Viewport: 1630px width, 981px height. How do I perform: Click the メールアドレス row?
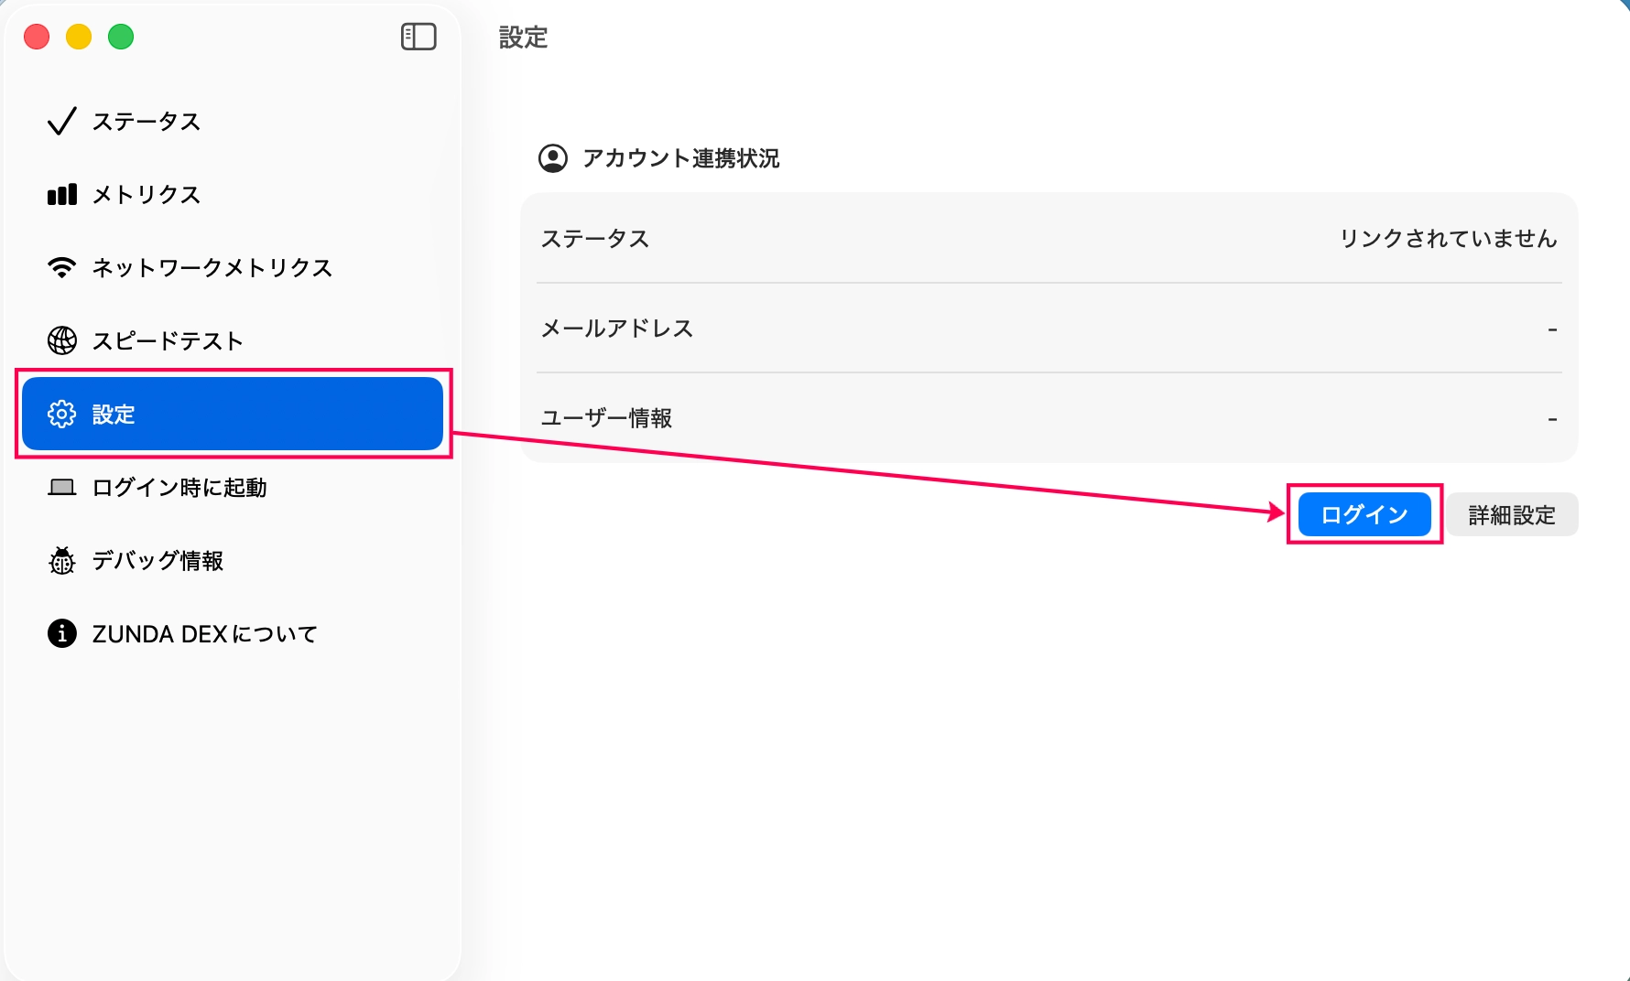pyautogui.click(x=1049, y=328)
